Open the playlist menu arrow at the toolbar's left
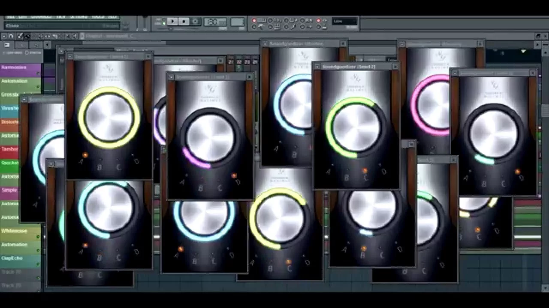Viewport: 549px width, 308px height. [x=4, y=36]
